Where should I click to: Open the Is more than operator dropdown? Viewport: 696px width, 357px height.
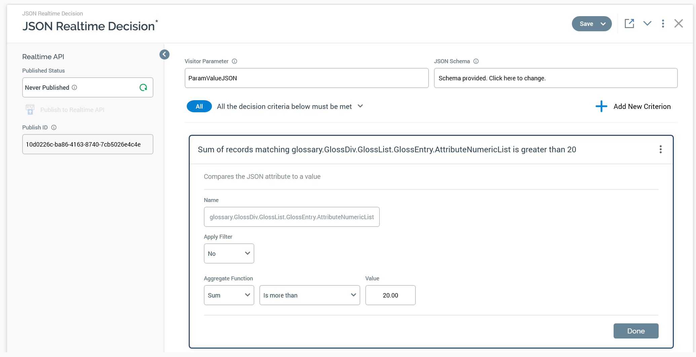[x=309, y=295]
